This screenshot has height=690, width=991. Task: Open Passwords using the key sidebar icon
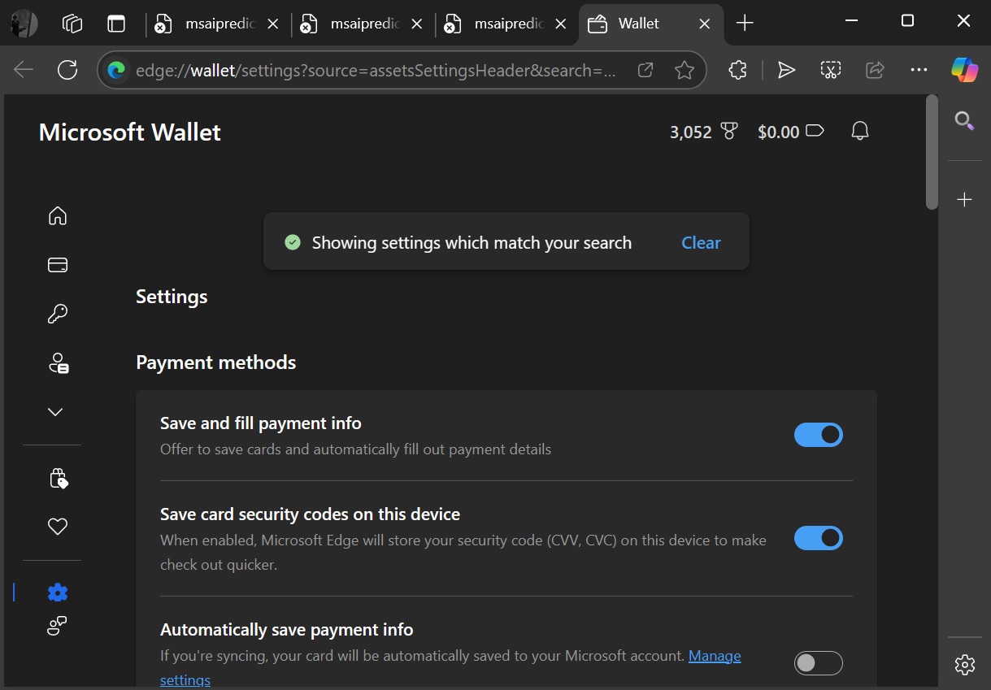tap(57, 313)
